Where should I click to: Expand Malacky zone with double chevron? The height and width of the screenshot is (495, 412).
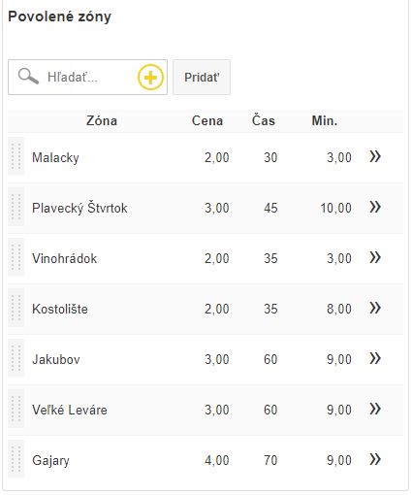tap(375, 156)
